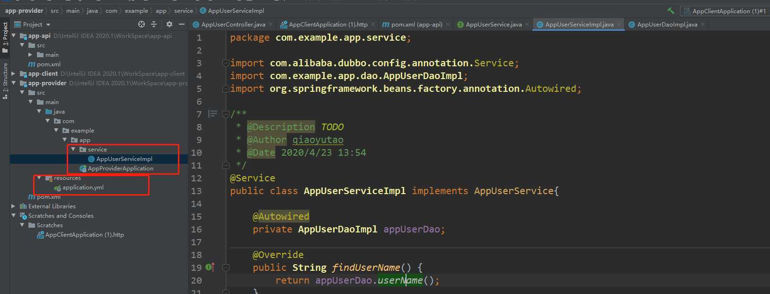Fold the Javadoc comment at line 7
The image size is (770, 294).
(x=226, y=114)
